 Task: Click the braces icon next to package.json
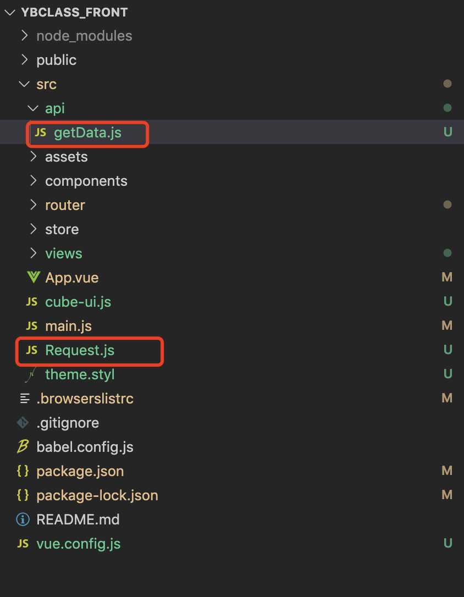[23, 471]
